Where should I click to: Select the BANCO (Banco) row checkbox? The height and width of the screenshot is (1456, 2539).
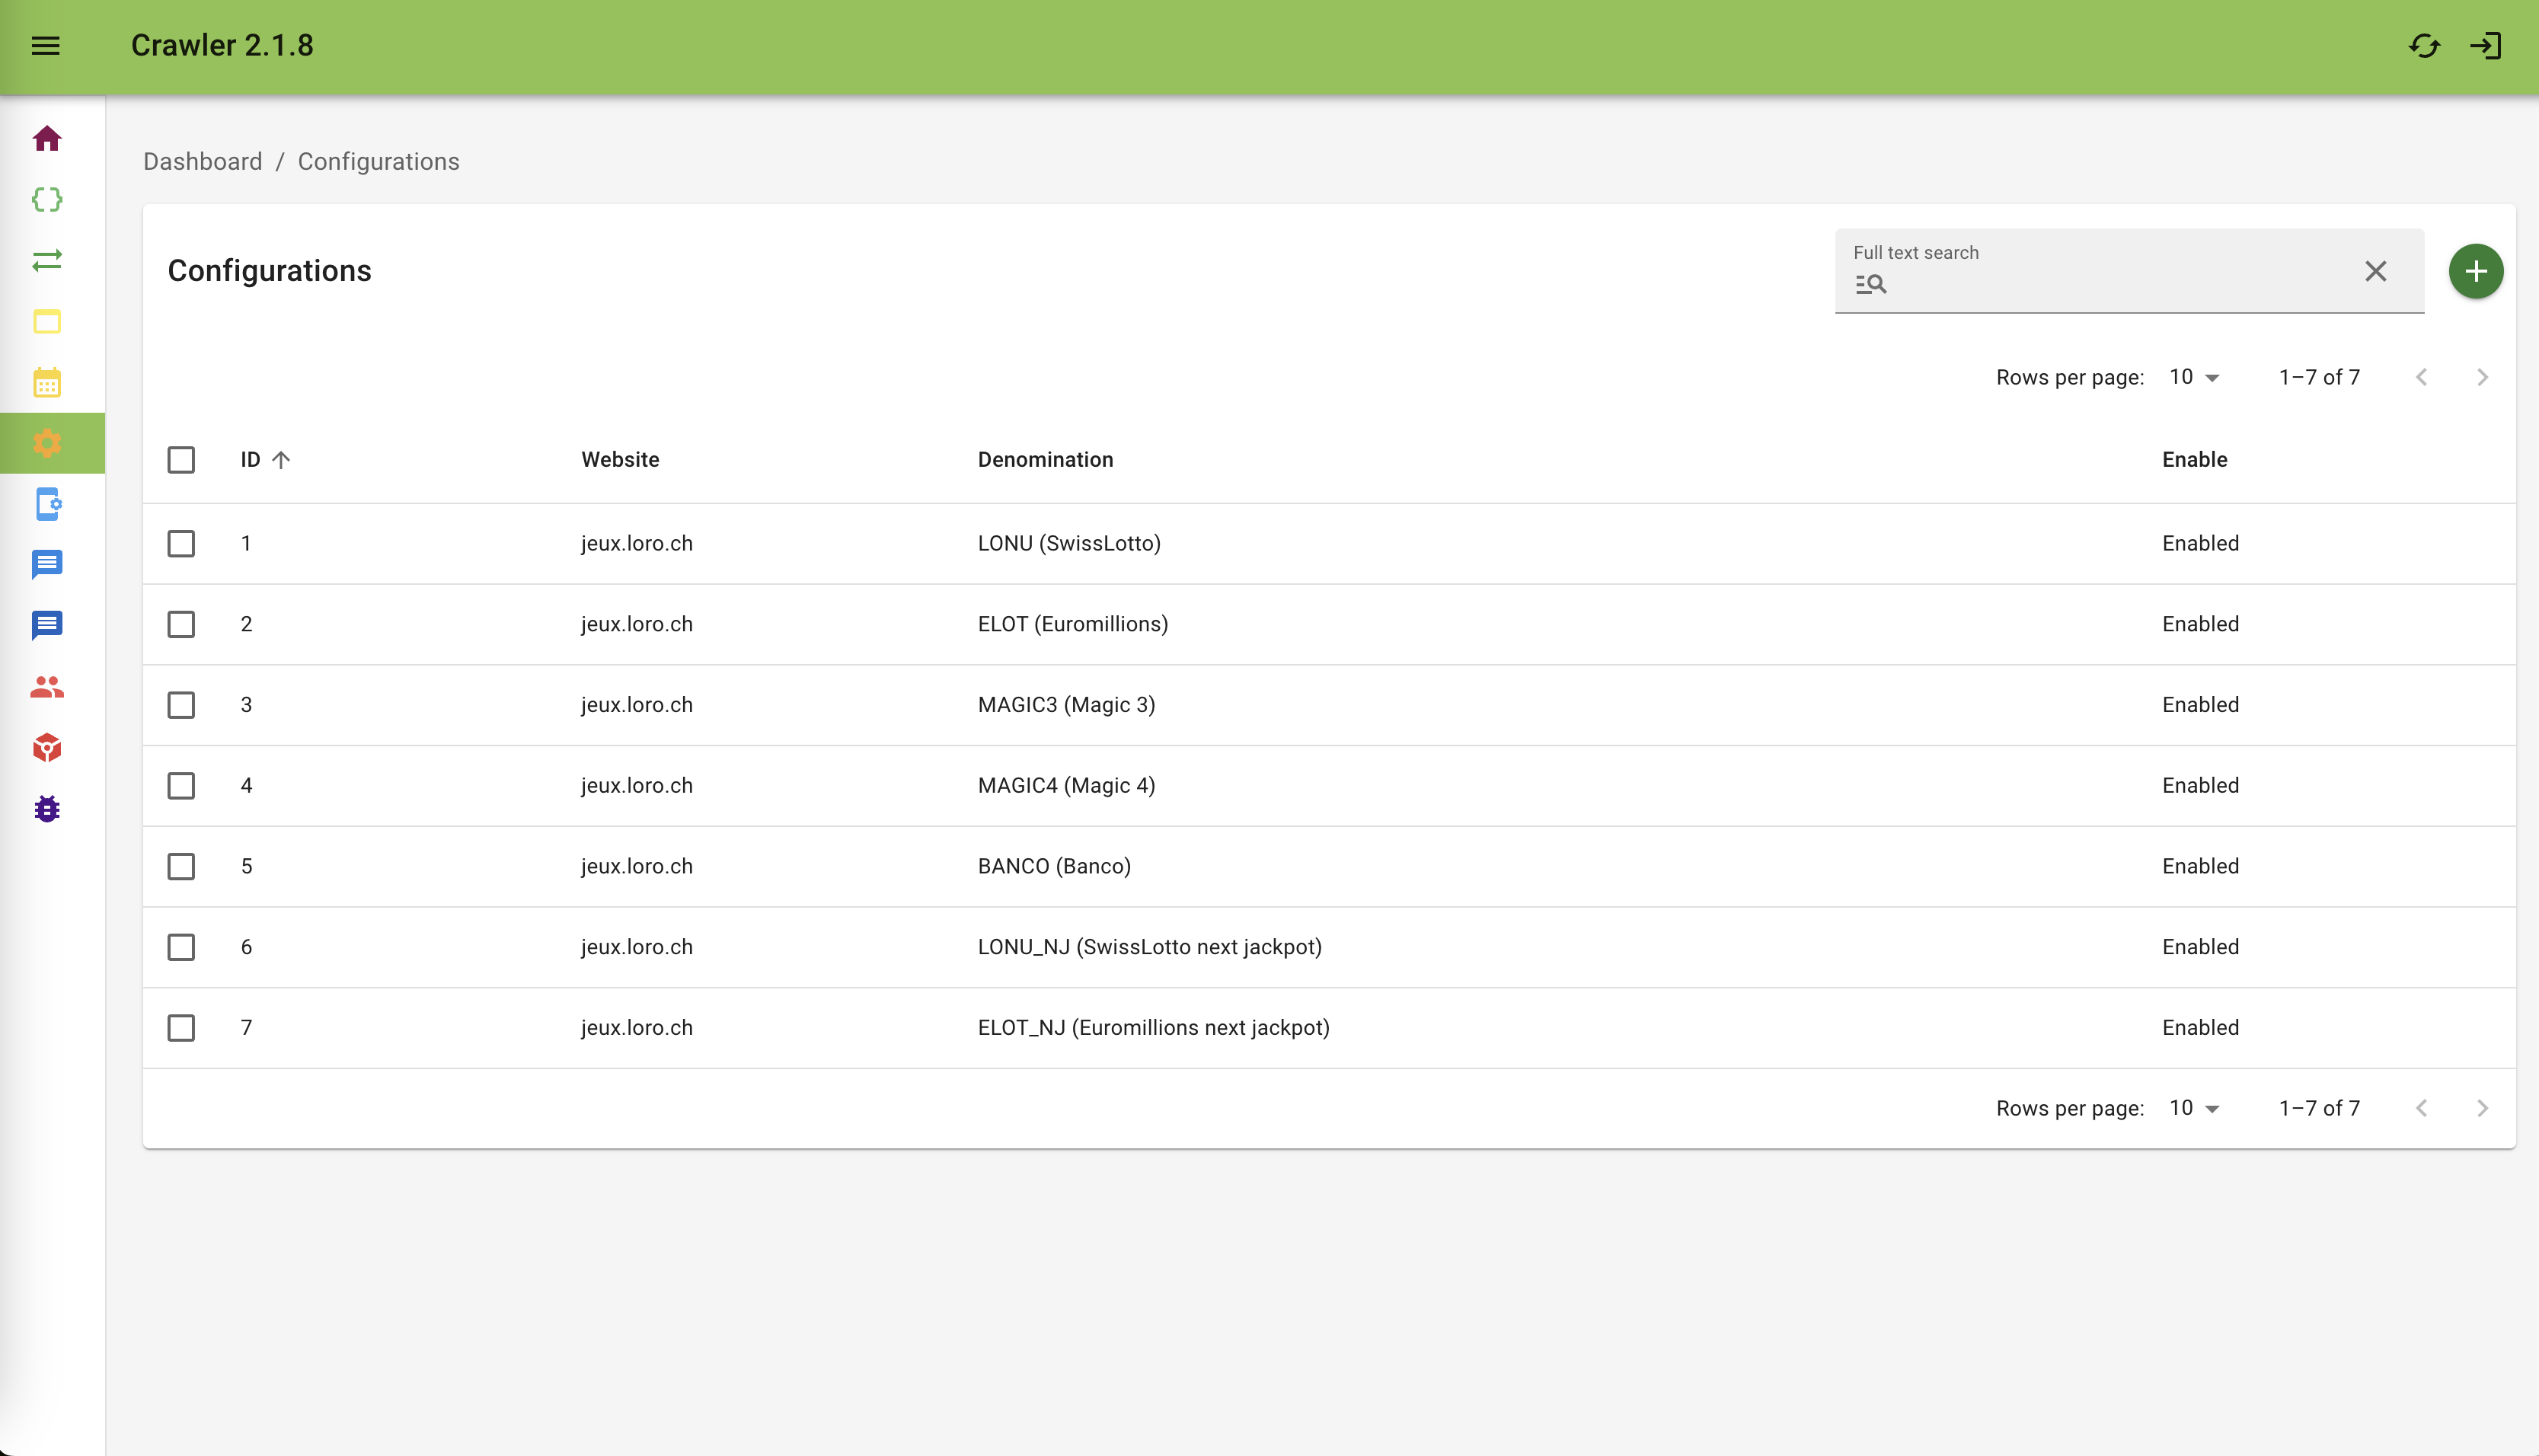pyautogui.click(x=181, y=866)
